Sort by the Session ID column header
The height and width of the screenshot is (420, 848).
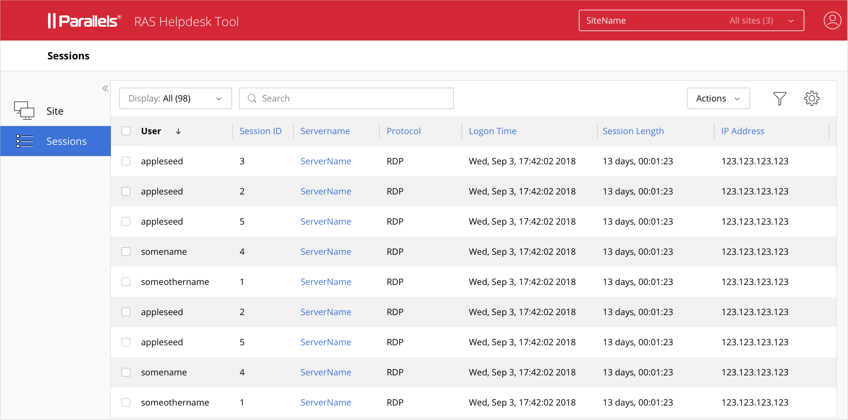pyautogui.click(x=260, y=131)
